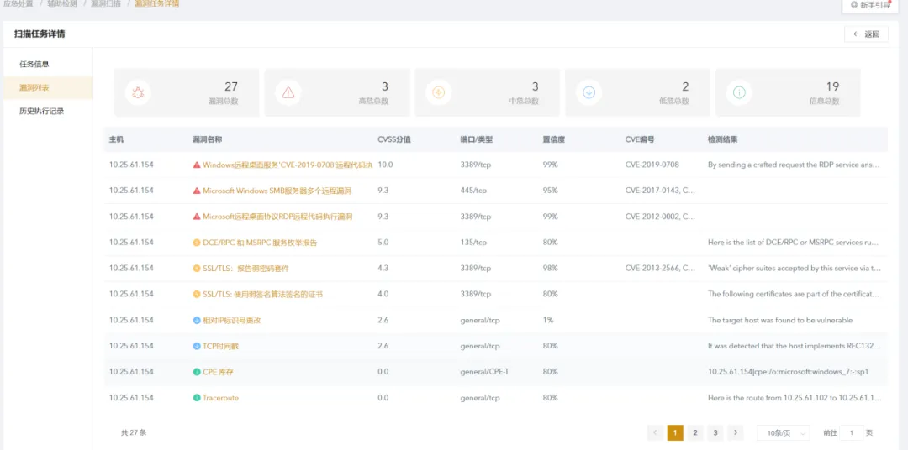This screenshot has height=450, width=908.
Task: Click the 返回 back button
Action: click(866, 34)
